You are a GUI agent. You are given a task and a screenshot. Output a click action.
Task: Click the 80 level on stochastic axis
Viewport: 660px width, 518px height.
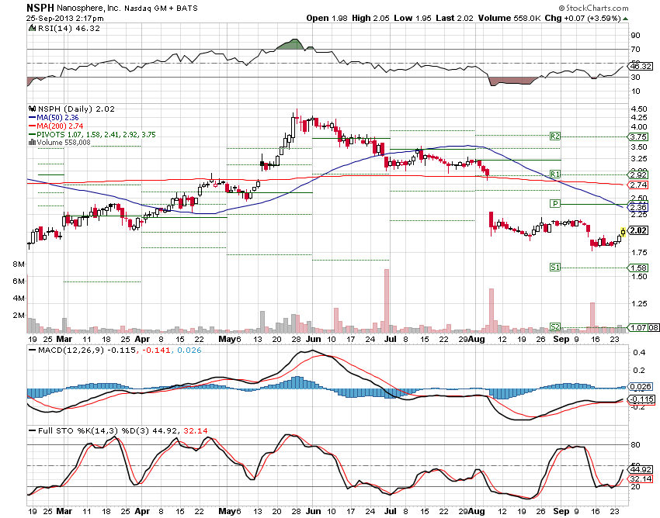pos(635,445)
